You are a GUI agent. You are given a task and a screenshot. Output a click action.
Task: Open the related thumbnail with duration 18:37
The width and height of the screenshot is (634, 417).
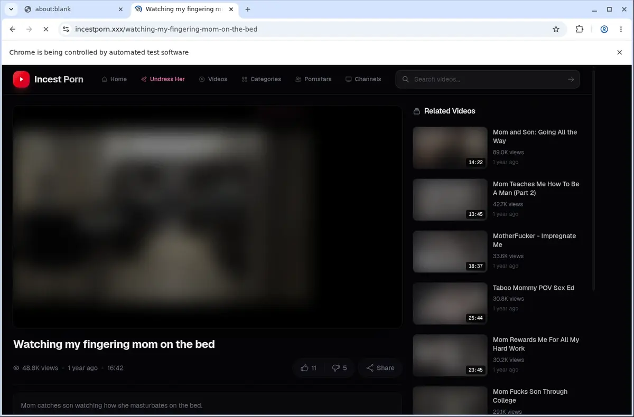point(450,251)
